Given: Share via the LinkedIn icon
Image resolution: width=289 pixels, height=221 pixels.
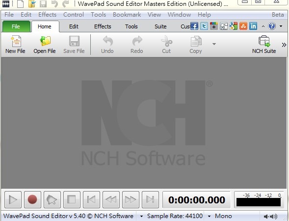Looking at the screenshot, I should coord(253,26).
